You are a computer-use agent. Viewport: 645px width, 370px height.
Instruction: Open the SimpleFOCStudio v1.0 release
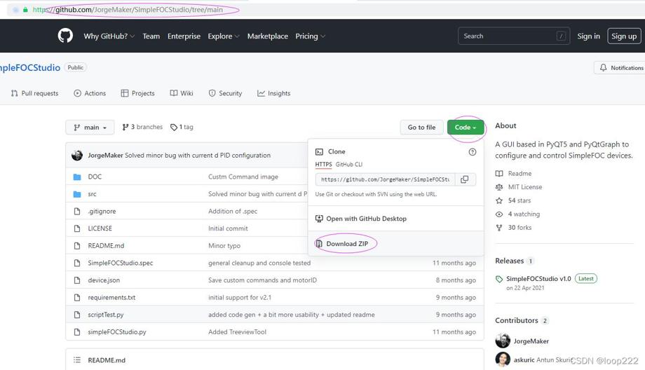coord(538,279)
